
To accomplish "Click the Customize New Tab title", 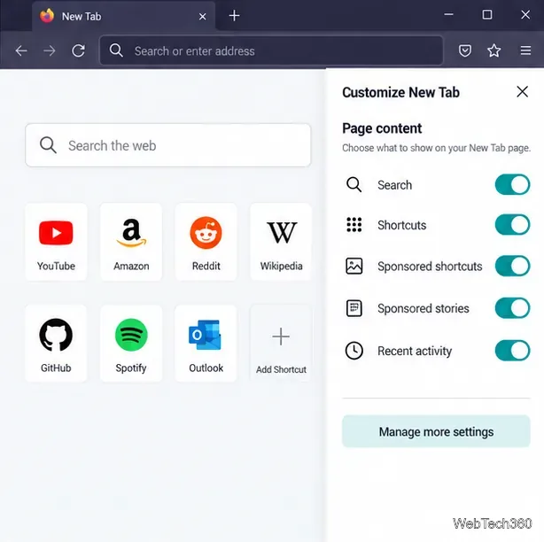I will pos(400,93).
